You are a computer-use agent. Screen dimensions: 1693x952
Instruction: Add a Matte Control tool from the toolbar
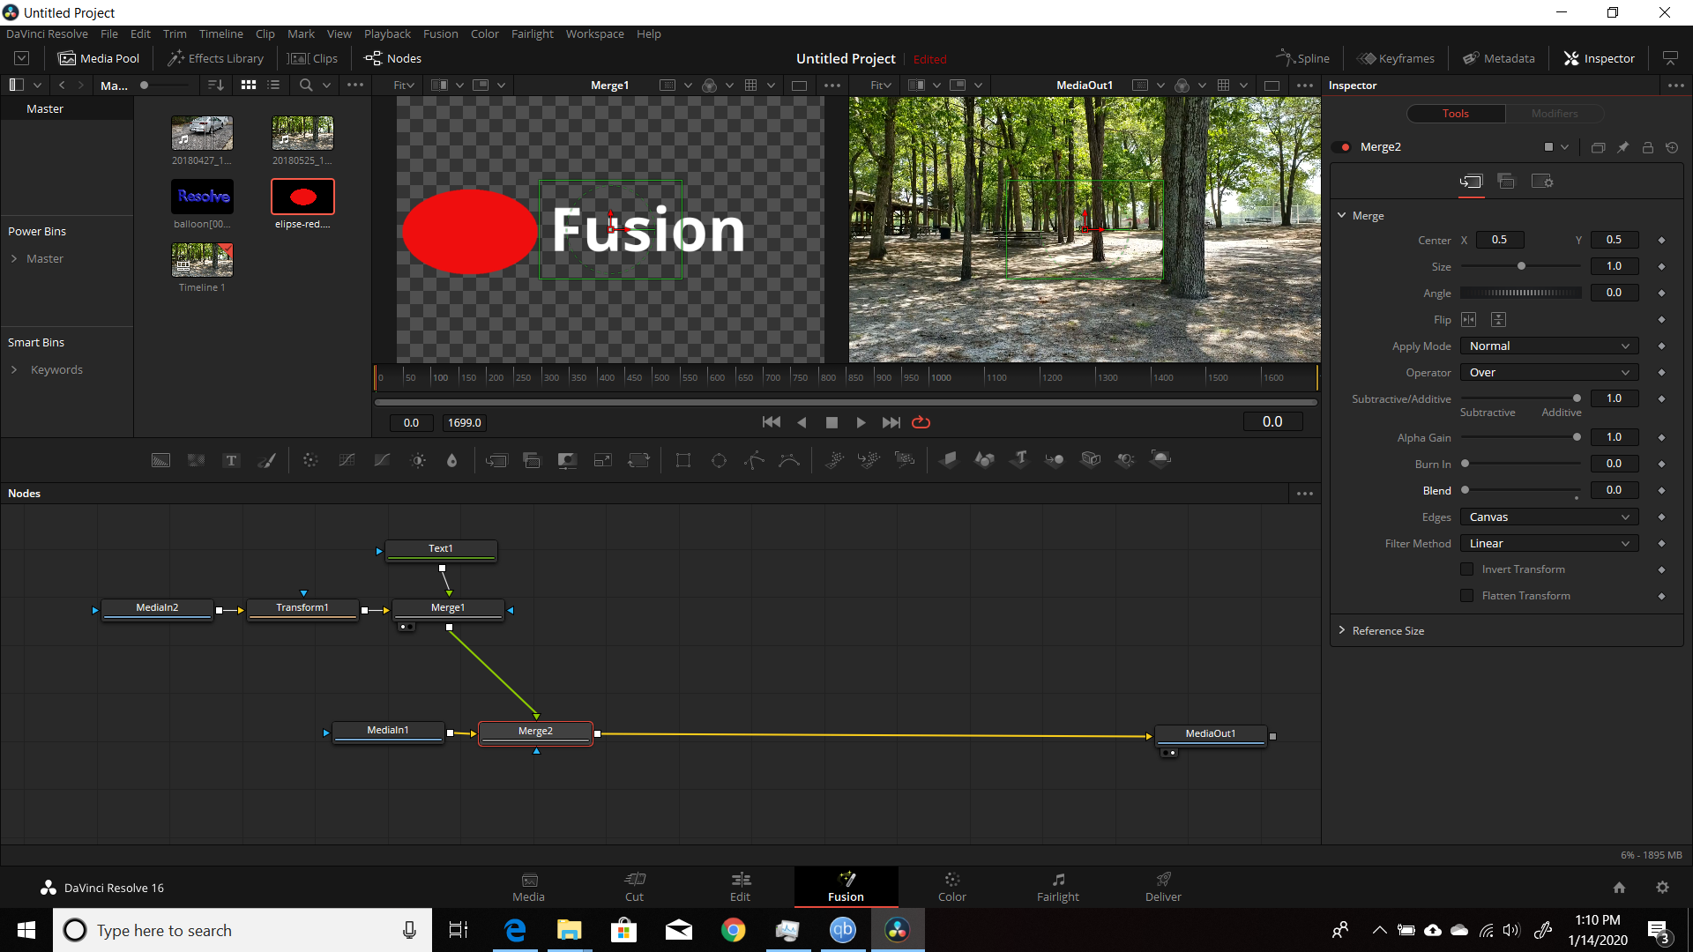pos(567,460)
